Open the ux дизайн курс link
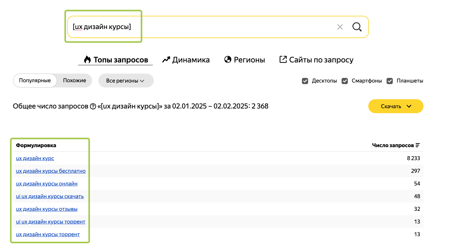This screenshot has height=247, width=456. click(35, 158)
